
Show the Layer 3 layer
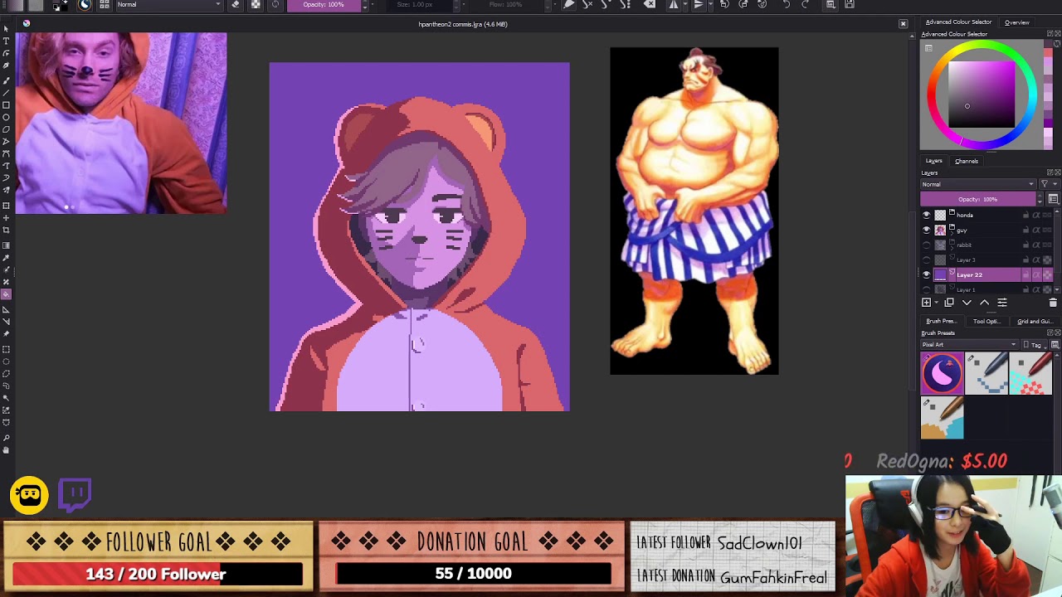pyautogui.click(x=927, y=260)
